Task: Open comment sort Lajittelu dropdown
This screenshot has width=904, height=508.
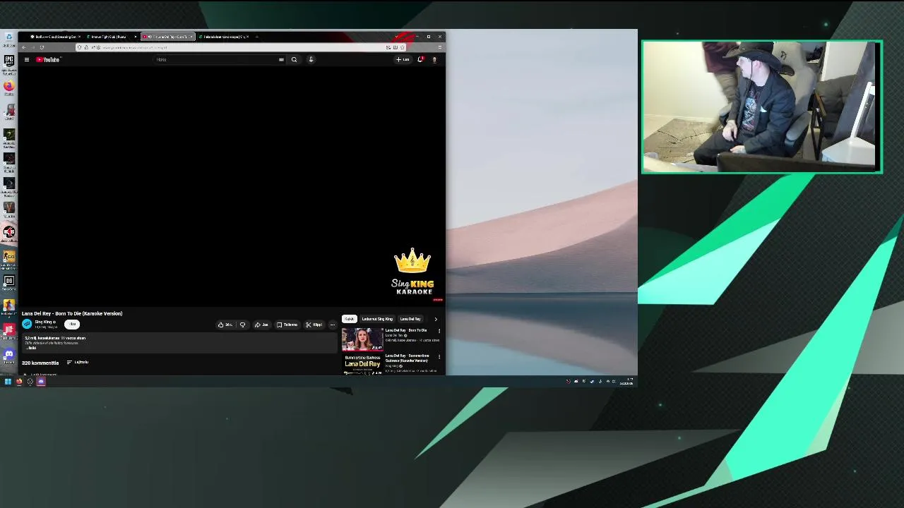Action: coord(78,362)
